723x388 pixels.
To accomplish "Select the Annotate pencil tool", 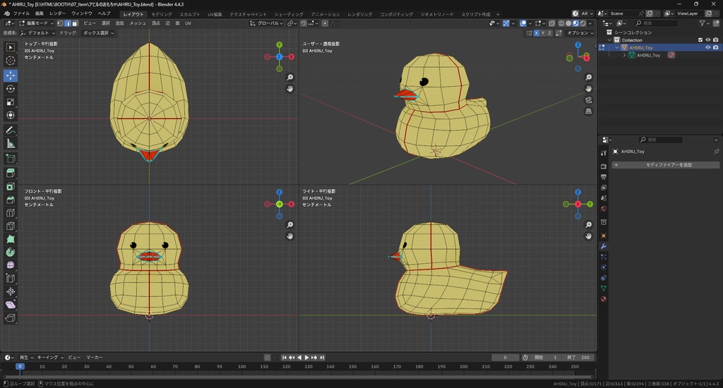I will tap(11, 131).
